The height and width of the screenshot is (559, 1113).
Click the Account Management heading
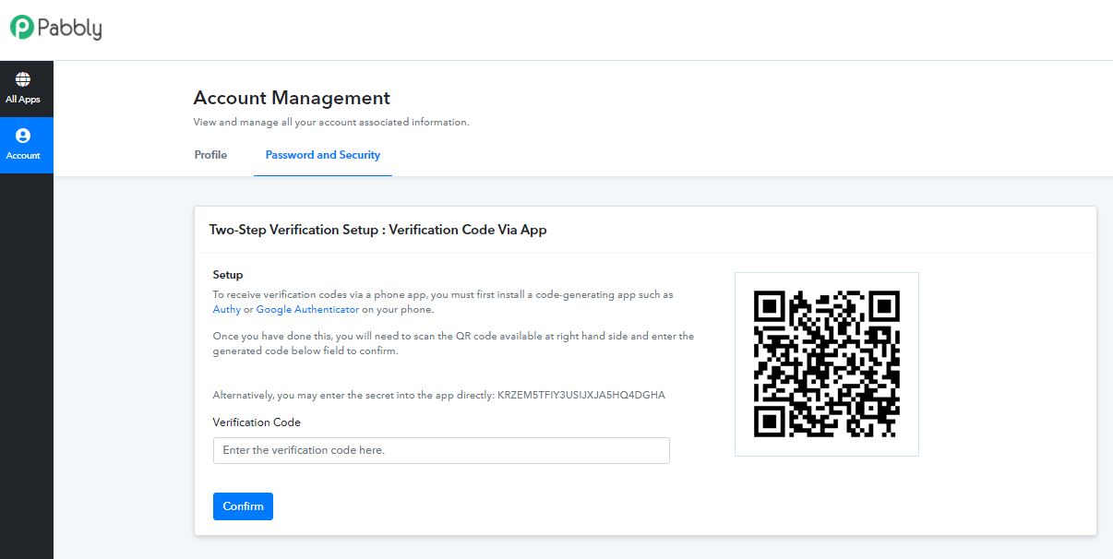coord(292,98)
